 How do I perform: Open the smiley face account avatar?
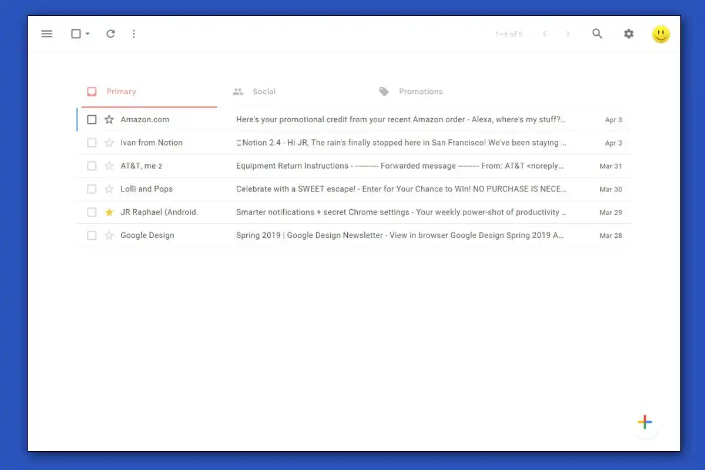[x=661, y=34]
